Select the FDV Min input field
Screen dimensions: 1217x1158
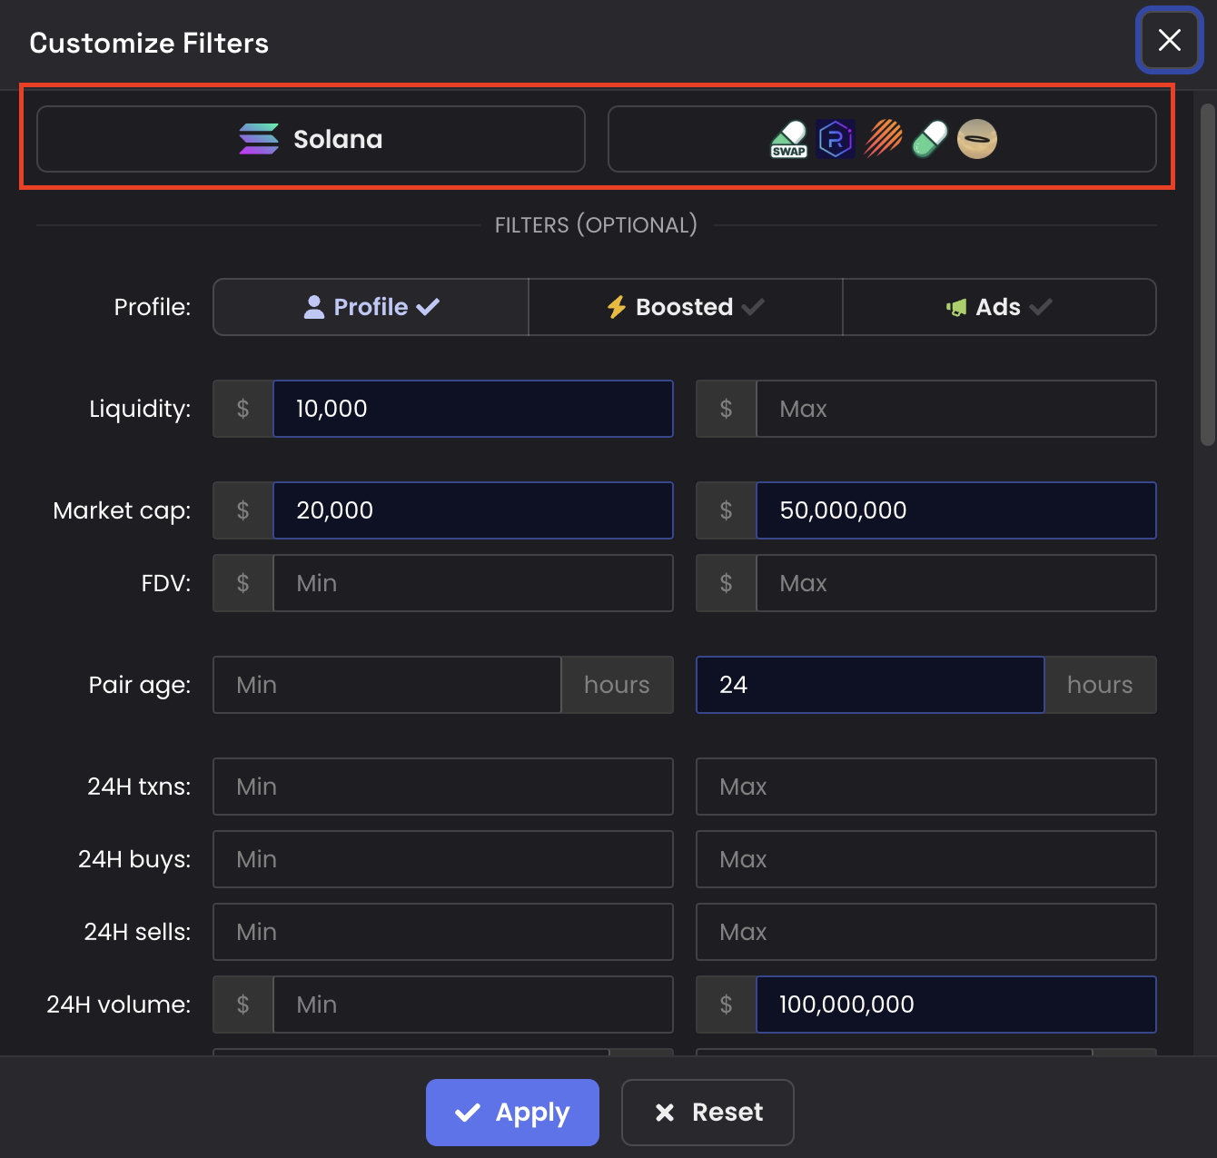472,583
